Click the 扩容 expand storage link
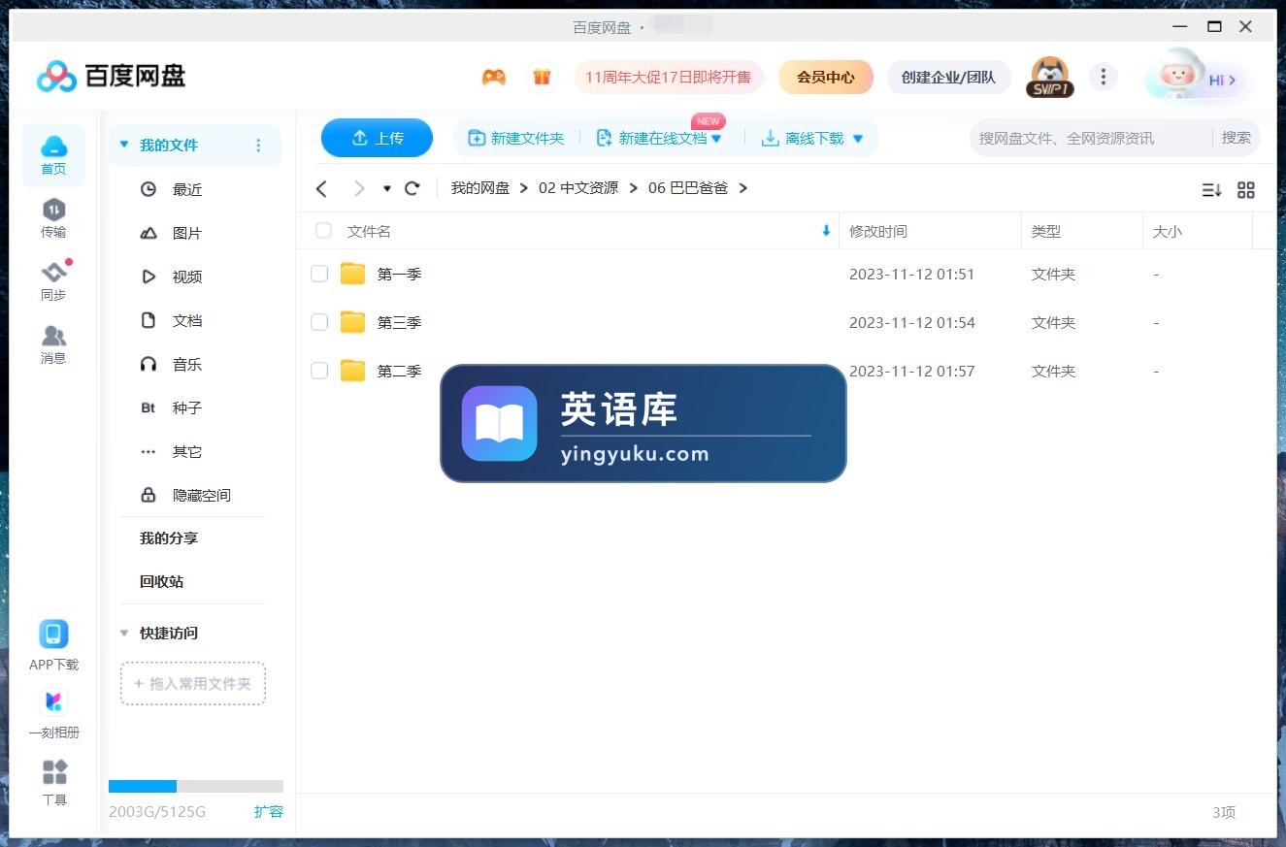 coord(269,811)
